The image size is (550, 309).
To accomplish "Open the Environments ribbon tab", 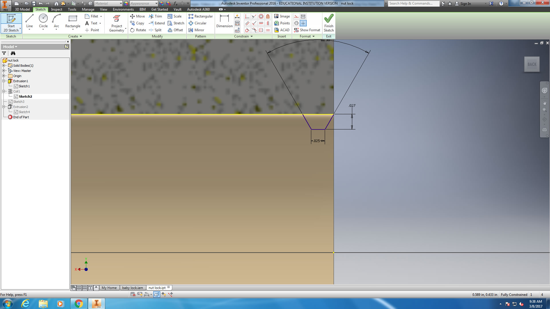I will [x=123, y=9].
